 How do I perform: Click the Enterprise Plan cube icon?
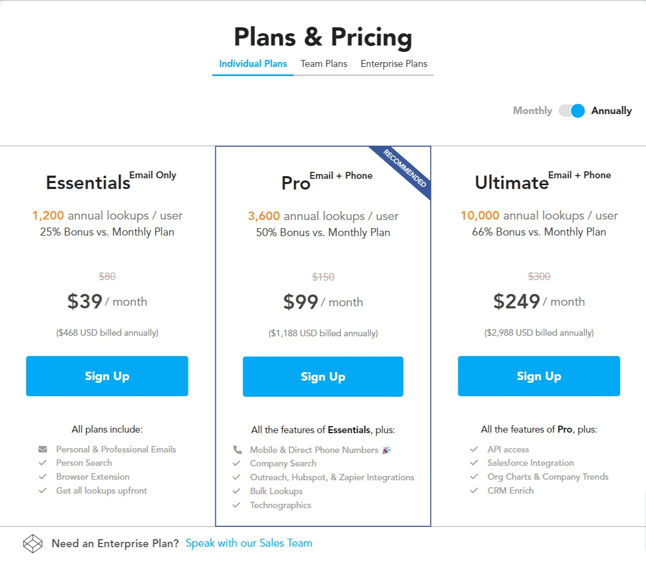[33, 543]
